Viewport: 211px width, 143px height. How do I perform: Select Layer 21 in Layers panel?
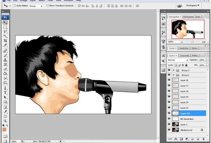[189, 108]
